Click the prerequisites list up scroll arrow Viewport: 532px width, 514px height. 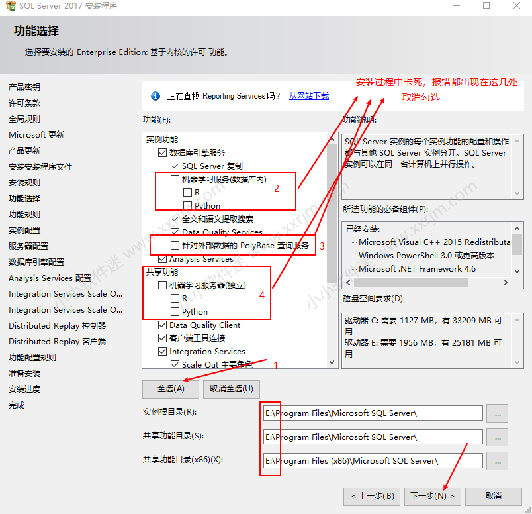517,229
